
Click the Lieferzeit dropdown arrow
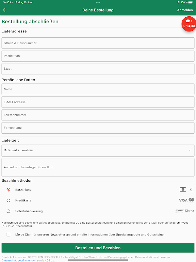(x=190, y=150)
